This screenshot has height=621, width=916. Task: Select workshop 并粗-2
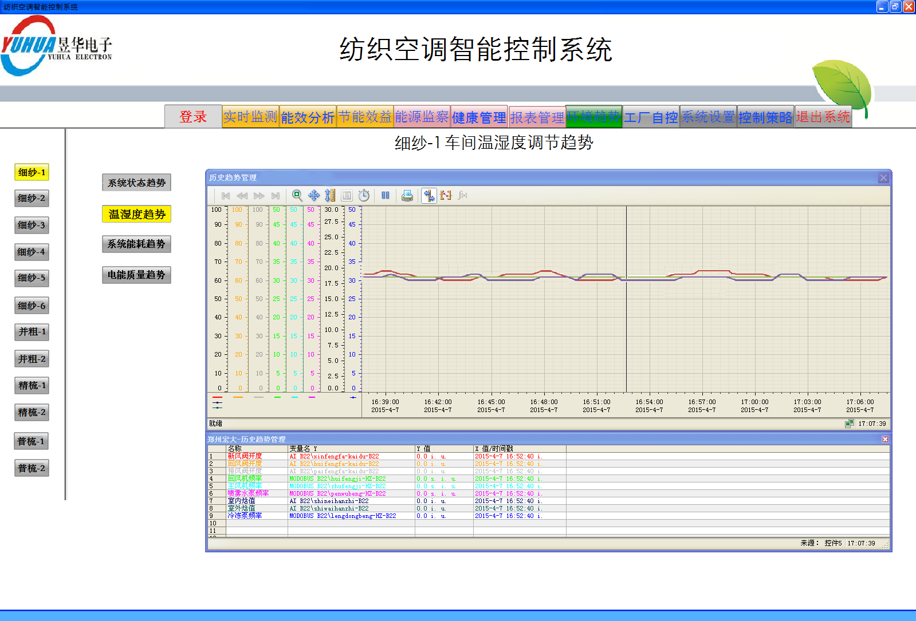32,359
